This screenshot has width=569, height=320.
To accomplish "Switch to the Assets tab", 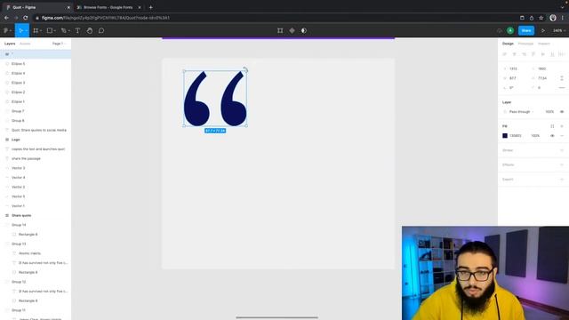I will click(x=25, y=44).
